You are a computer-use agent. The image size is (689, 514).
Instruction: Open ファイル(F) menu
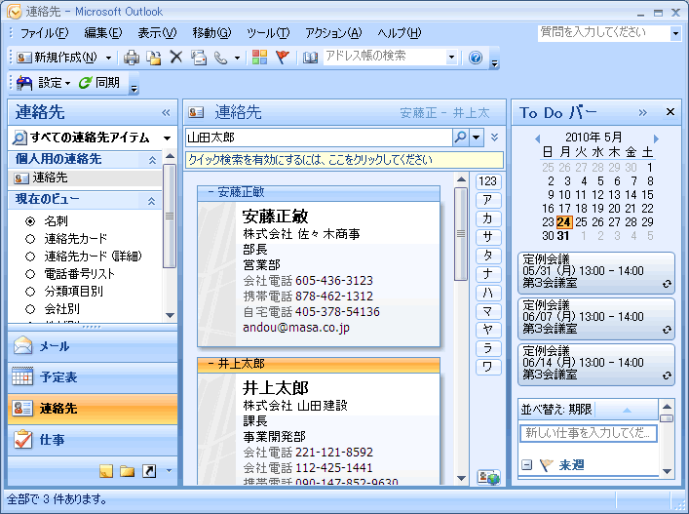pos(45,33)
